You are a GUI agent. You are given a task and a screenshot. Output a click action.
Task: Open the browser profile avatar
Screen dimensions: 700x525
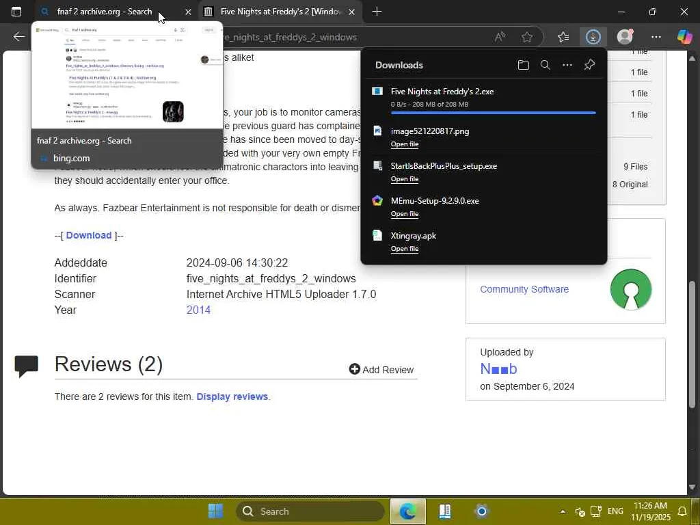pyautogui.click(x=625, y=37)
